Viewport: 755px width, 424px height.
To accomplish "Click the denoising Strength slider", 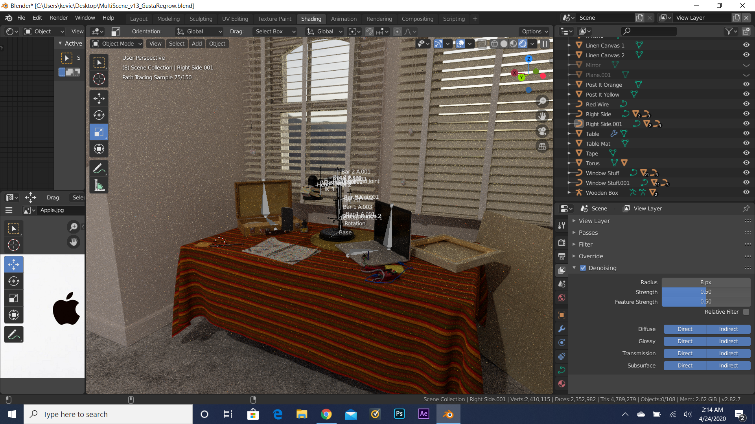I will point(706,292).
